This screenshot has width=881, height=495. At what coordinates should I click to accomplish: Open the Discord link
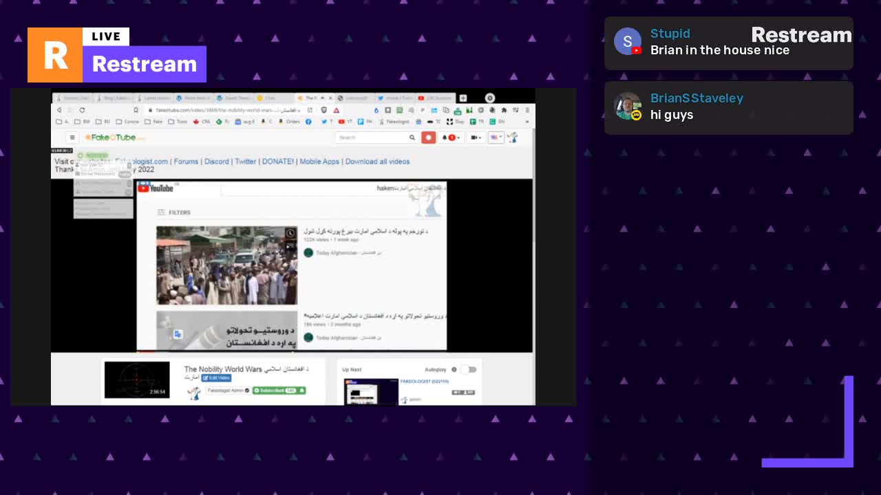[216, 162]
